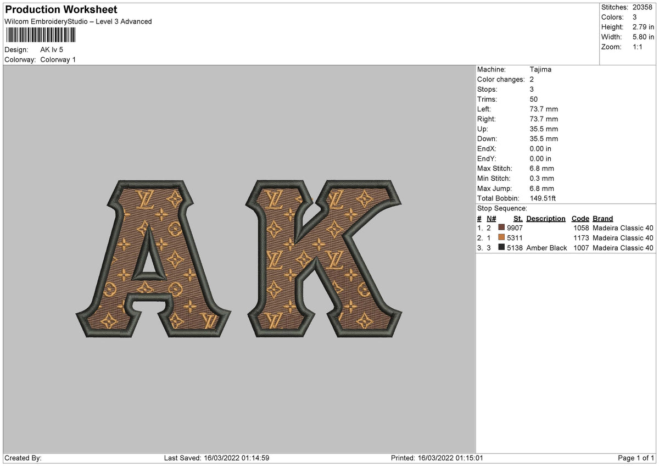The width and height of the screenshot is (659, 466).
Task: Click the St. column header
Action: pyautogui.click(x=518, y=219)
